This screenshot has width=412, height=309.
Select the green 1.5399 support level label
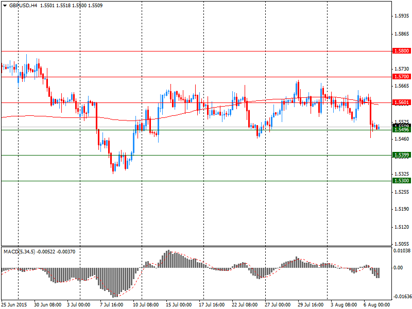tap(402, 155)
